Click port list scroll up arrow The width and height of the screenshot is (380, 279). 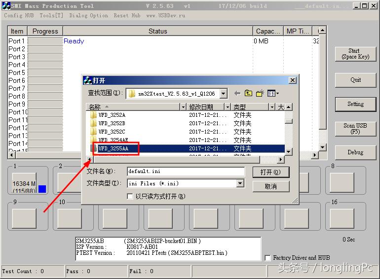[x=322, y=31]
